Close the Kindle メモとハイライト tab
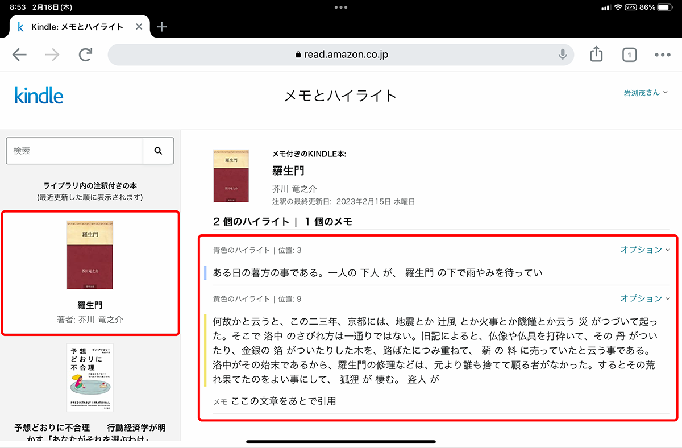This screenshot has height=448, width=682. (x=139, y=27)
